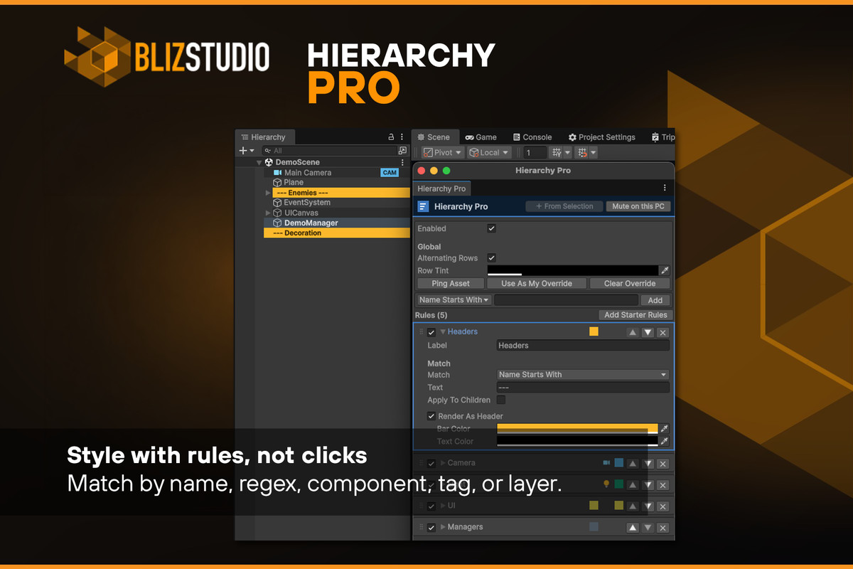Expand the Enemies header row arrow
The height and width of the screenshot is (569, 853).
(268, 193)
